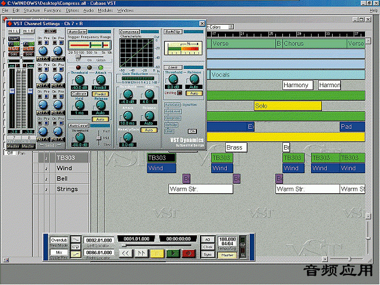Open left channel FX EQ button
The height and width of the screenshot is (285, 380).
[14, 44]
